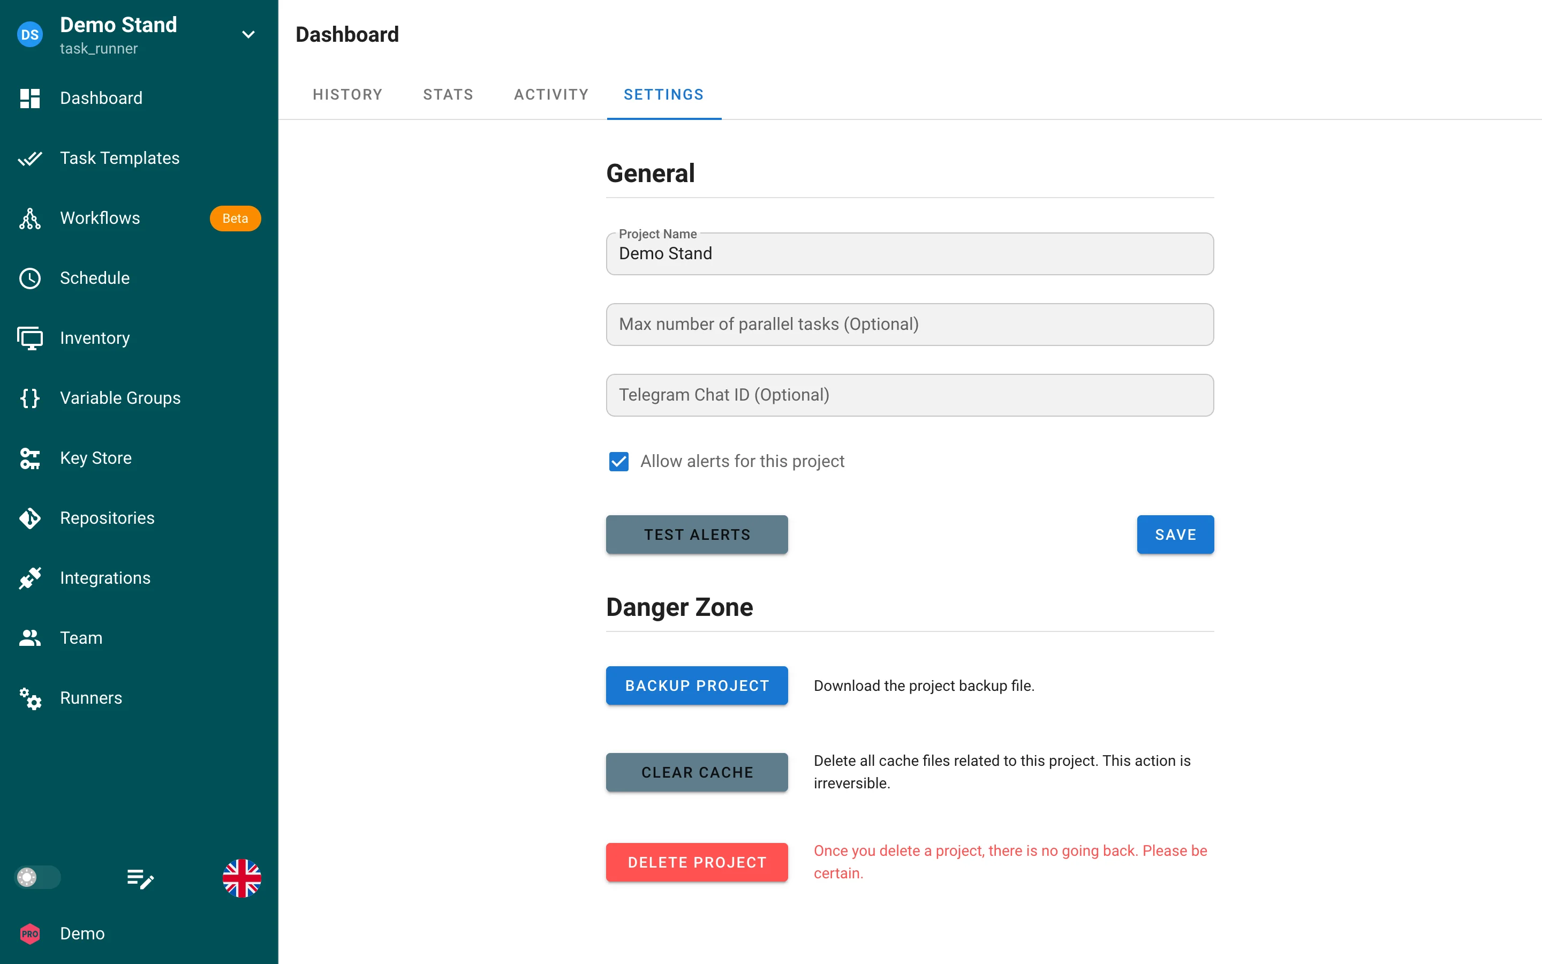Click the Repositories git icon
1542x964 pixels.
29,518
